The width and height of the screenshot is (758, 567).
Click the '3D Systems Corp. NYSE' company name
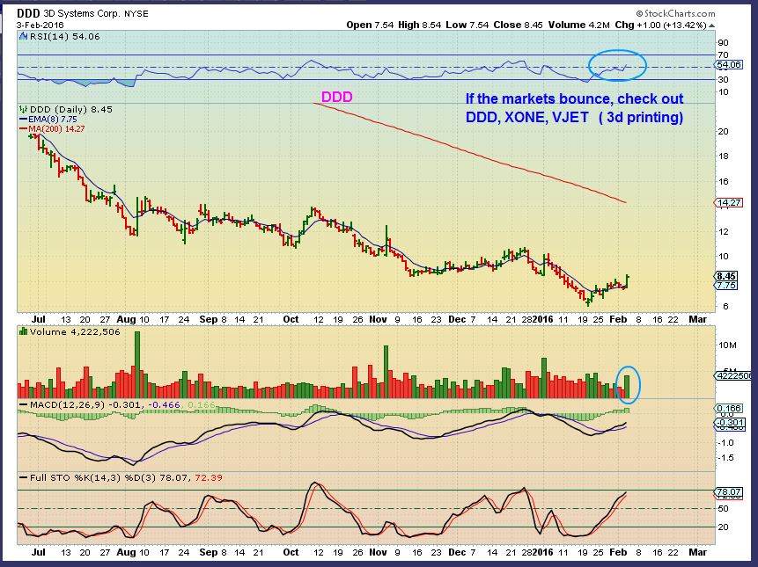[x=96, y=13]
